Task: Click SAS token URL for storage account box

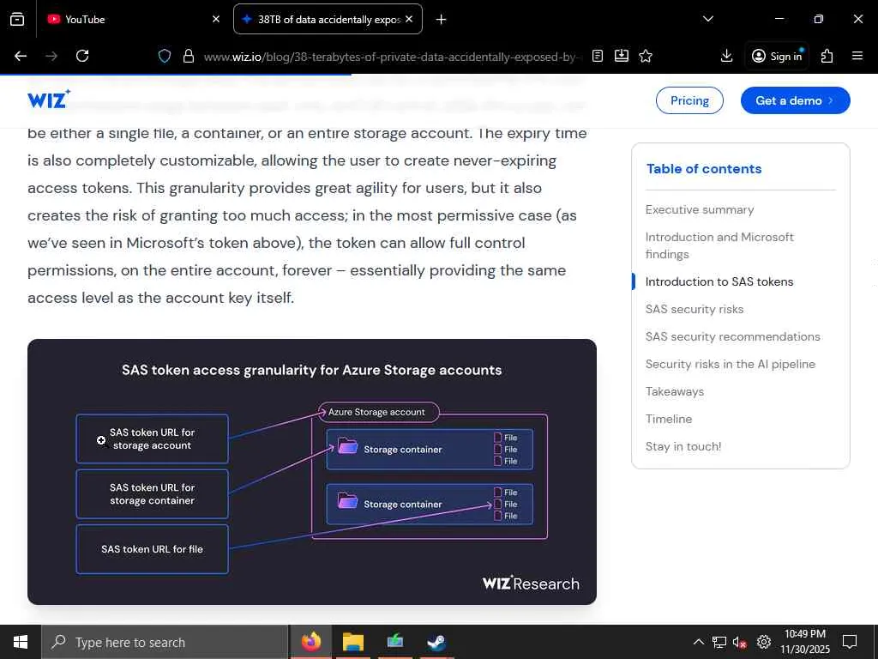Action: pyautogui.click(x=153, y=438)
